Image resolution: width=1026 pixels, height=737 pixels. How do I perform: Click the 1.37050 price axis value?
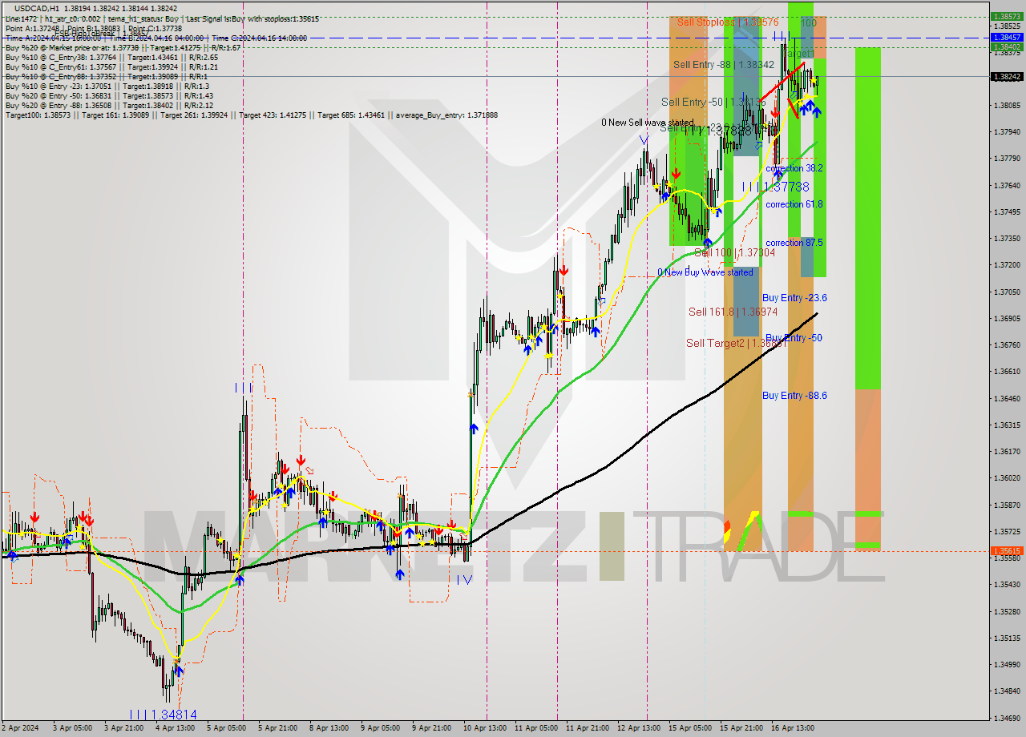pyautogui.click(x=1006, y=292)
